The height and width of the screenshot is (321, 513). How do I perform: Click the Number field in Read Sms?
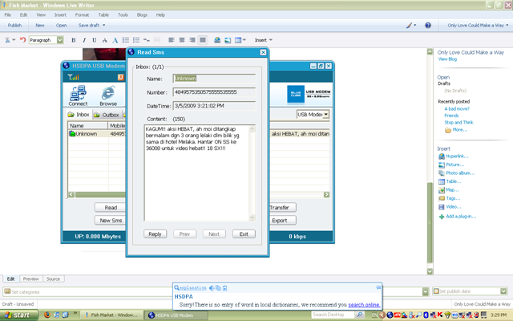tap(214, 92)
